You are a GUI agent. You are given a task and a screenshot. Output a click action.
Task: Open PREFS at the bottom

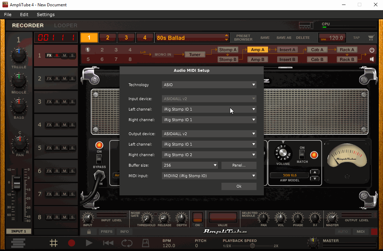pyautogui.click(x=107, y=232)
